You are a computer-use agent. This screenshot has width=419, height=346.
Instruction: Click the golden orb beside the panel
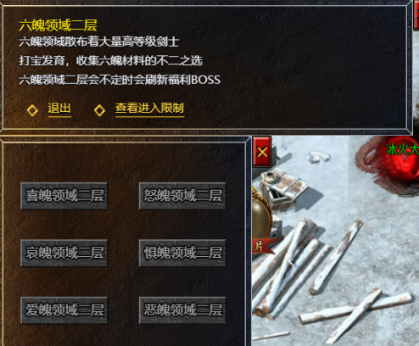[260, 219]
